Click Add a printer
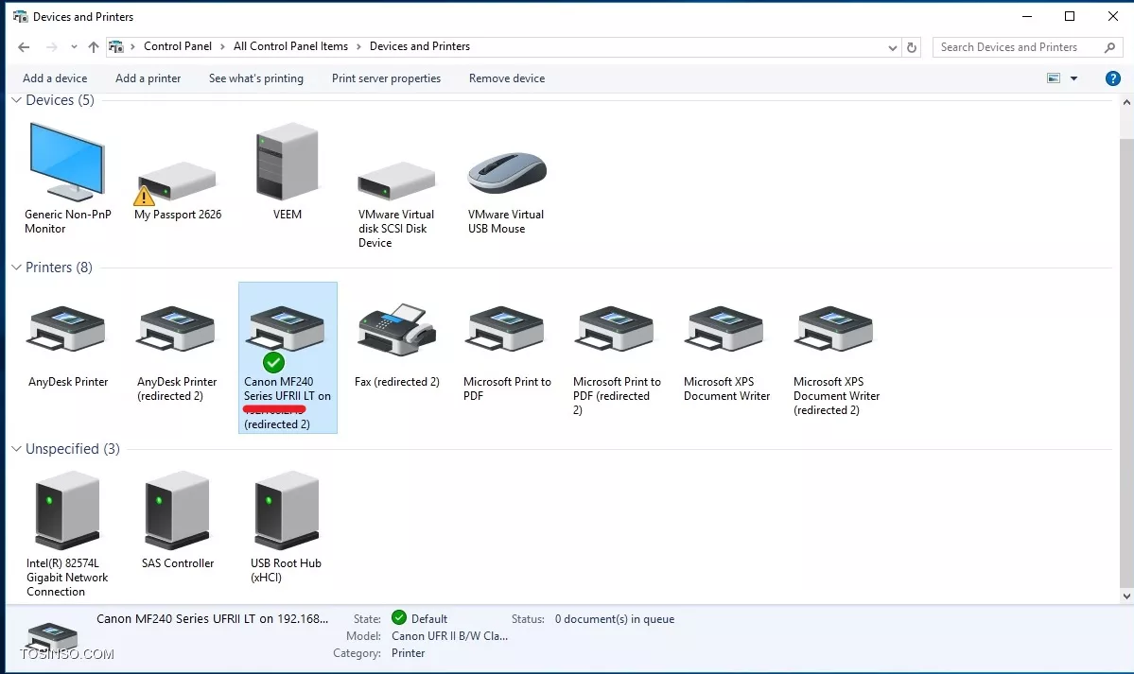 tap(148, 78)
